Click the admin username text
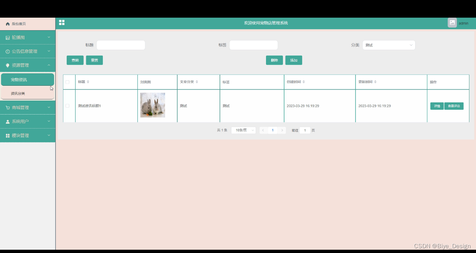476x253 pixels. click(x=463, y=23)
